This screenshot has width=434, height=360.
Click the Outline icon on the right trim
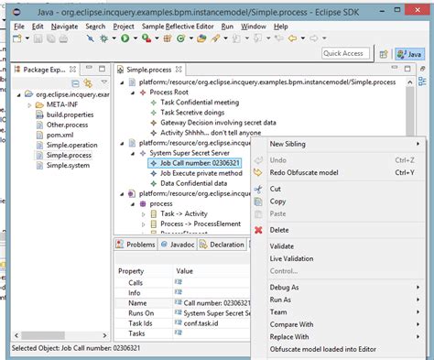coord(422,82)
